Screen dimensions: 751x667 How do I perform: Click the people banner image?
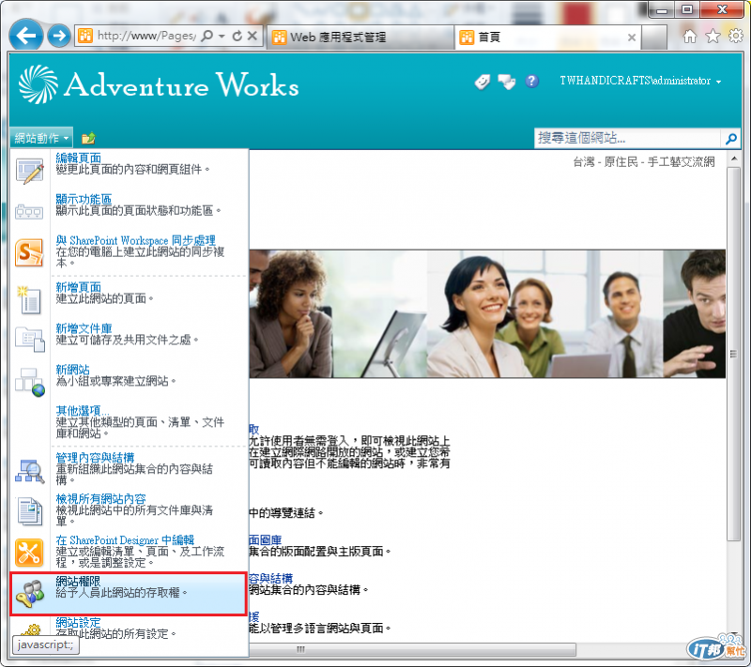pyautogui.click(x=487, y=313)
